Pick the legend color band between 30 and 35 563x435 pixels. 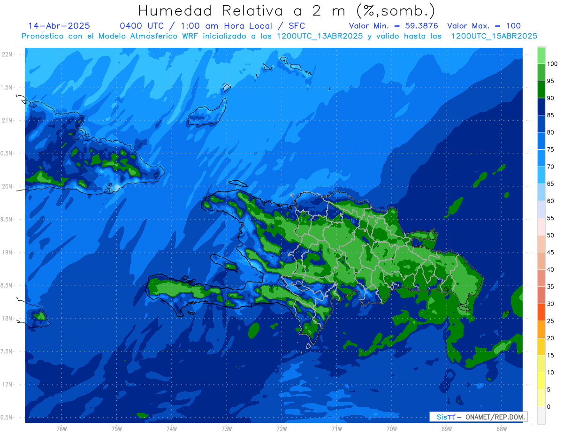(x=541, y=295)
